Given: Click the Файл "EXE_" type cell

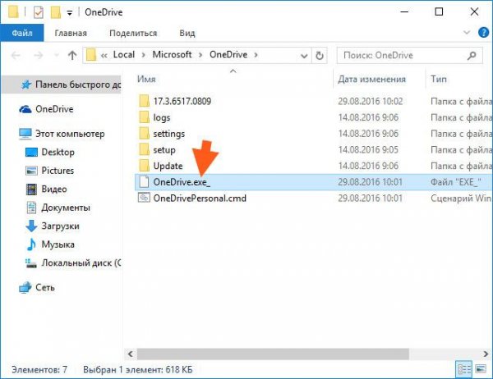Looking at the screenshot, I should [455, 182].
